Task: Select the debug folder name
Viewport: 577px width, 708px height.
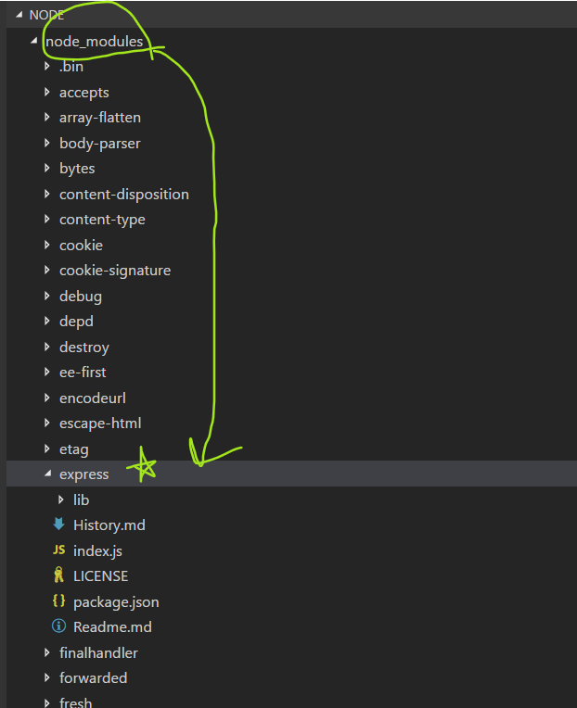Action: (x=81, y=297)
